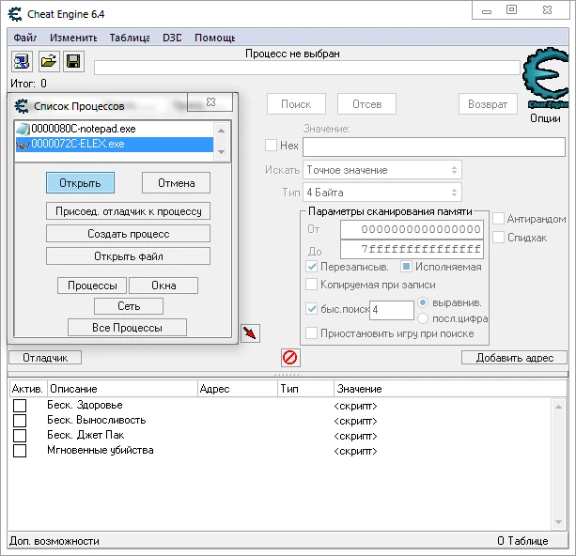Save the table with the floppy disk icon

tap(74, 61)
